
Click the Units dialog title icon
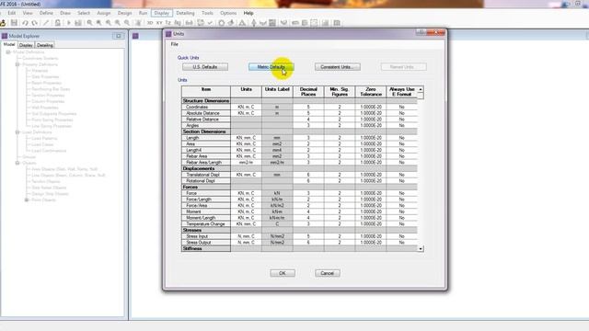click(168, 34)
